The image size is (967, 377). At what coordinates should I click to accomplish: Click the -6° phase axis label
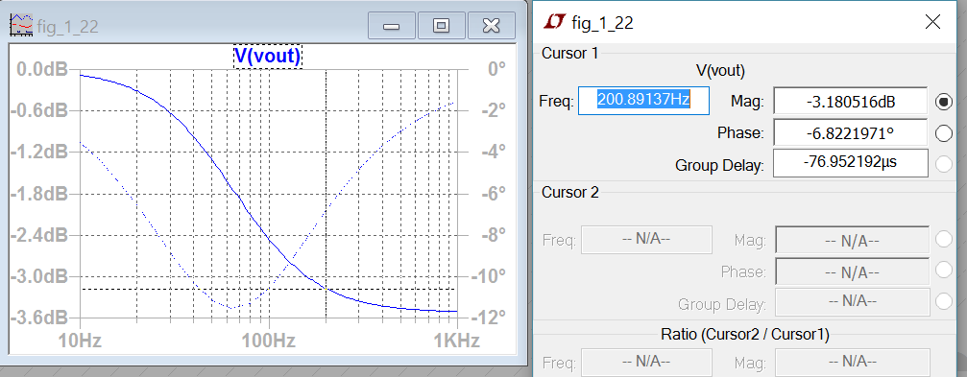[x=494, y=194]
